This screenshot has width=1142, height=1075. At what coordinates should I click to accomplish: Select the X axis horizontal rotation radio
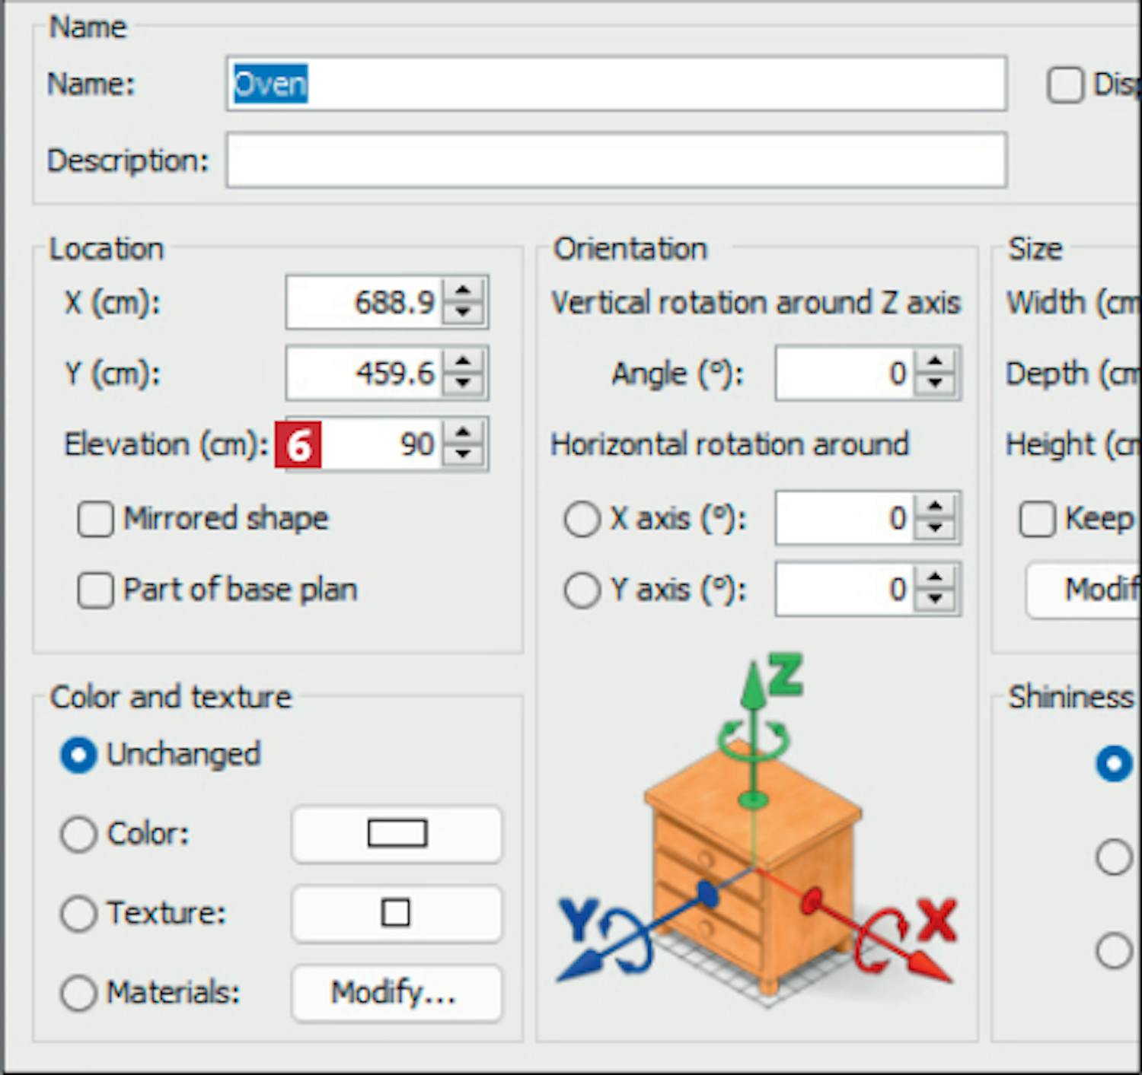coord(582,520)
